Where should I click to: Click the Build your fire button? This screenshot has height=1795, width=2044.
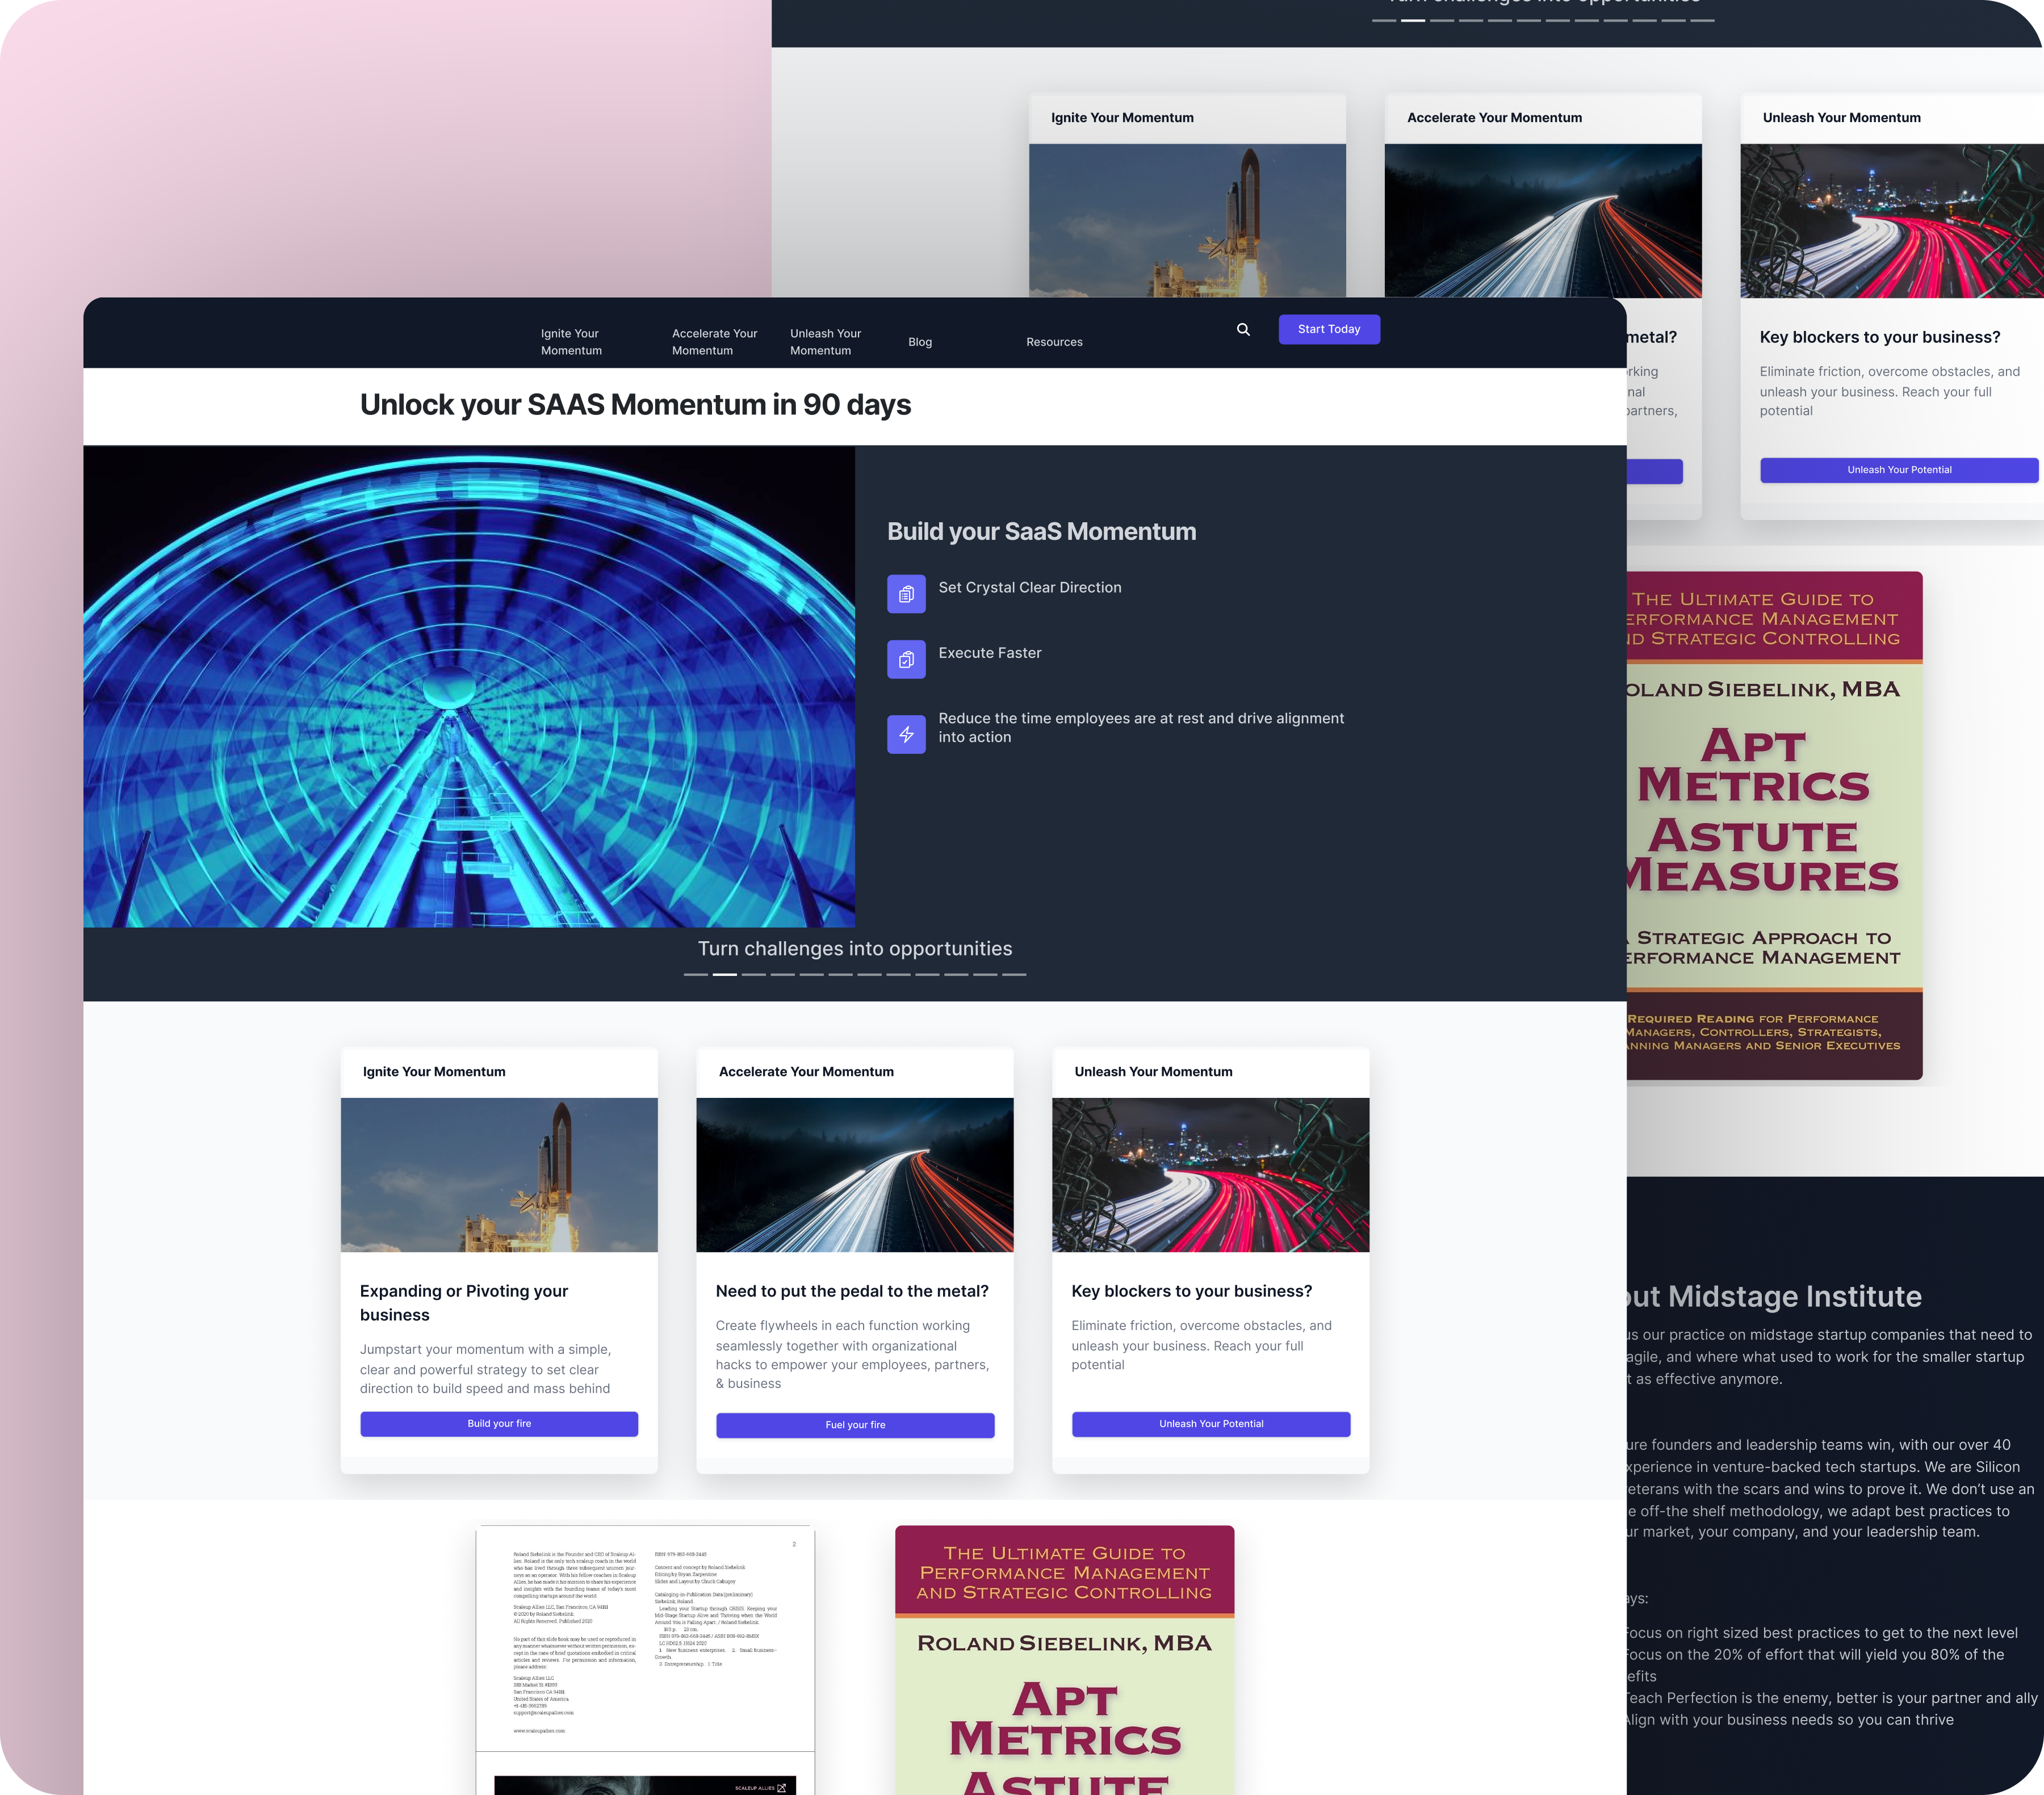(499, 1423)
